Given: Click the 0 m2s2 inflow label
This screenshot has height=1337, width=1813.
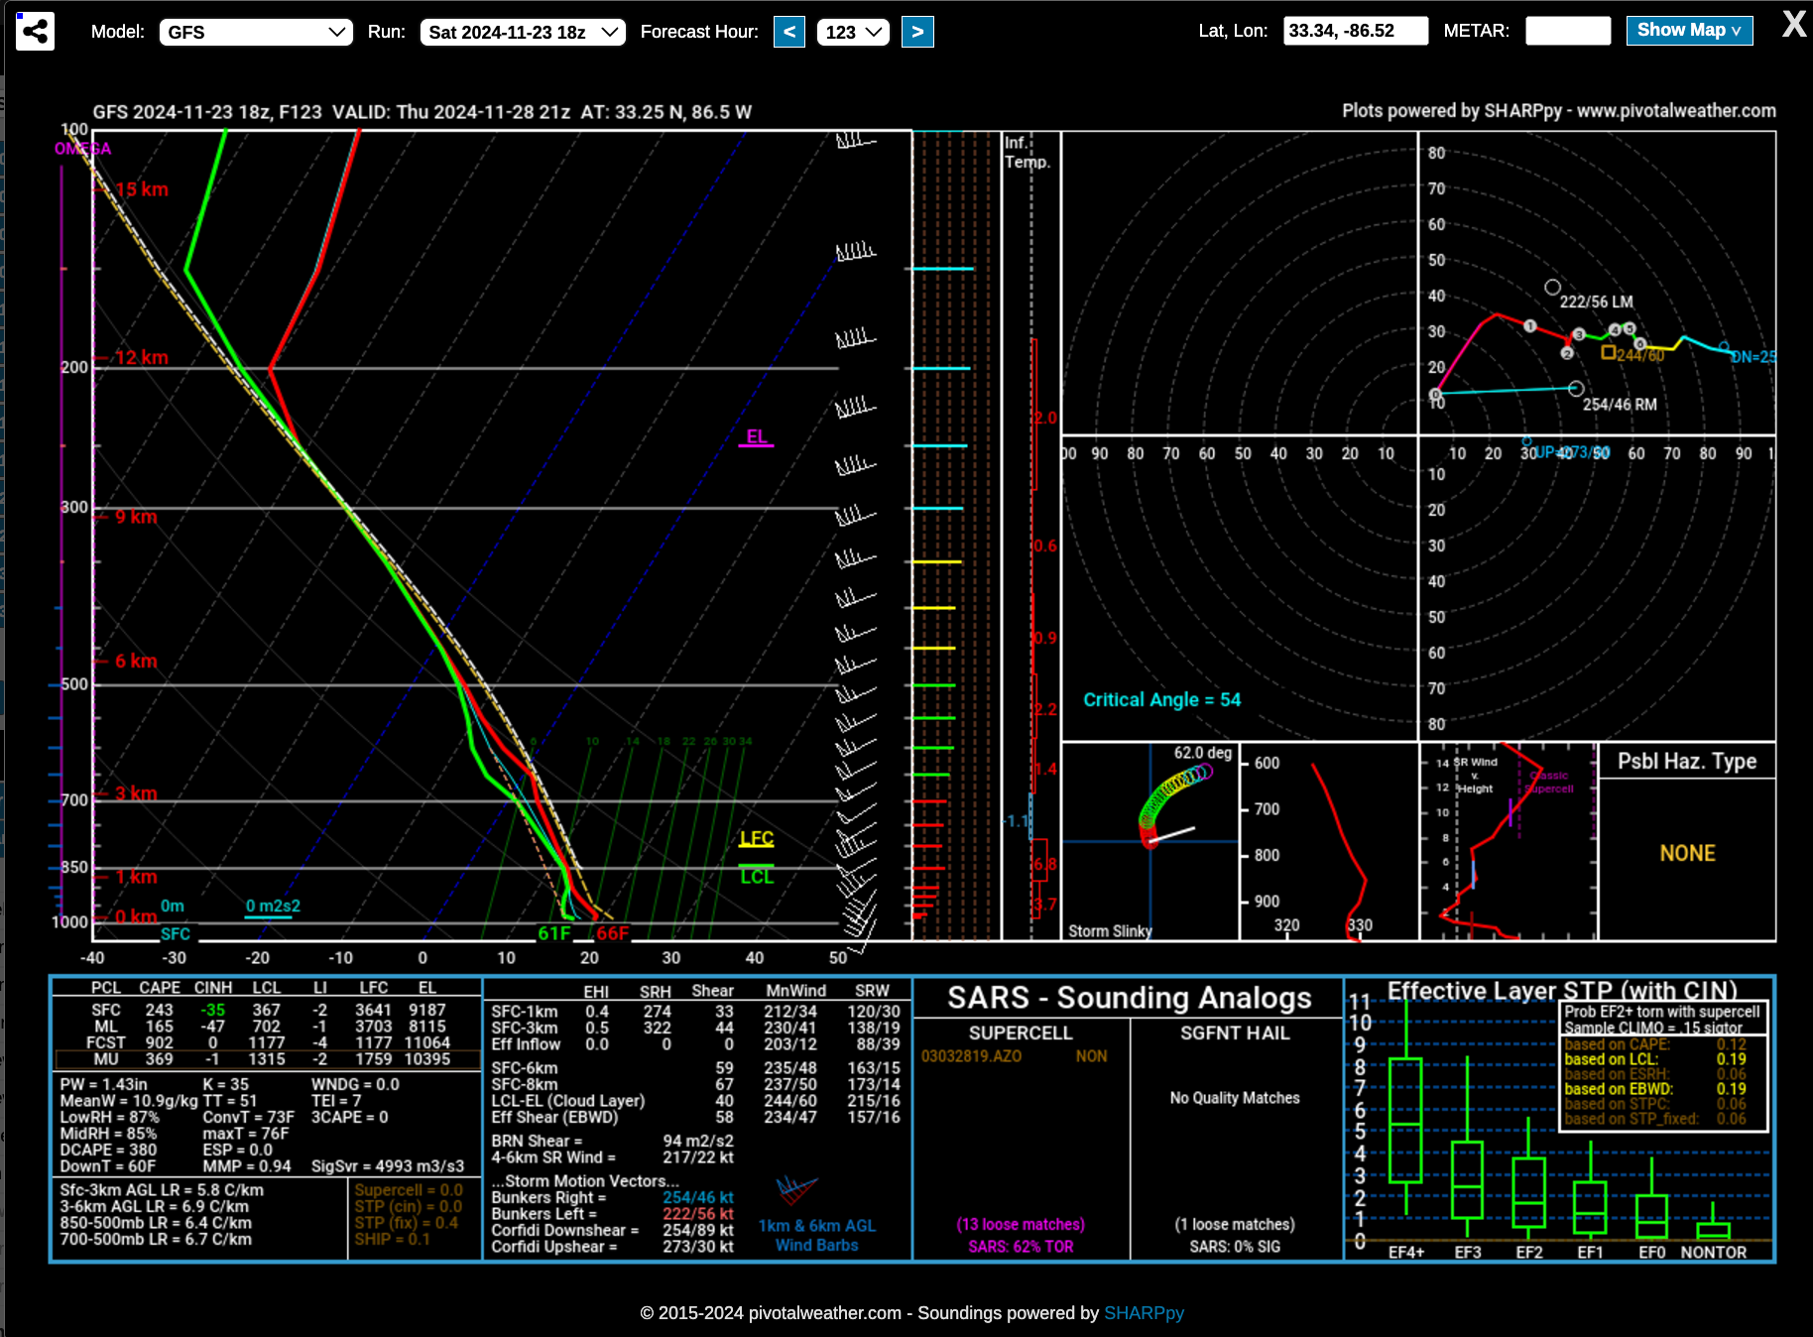Looking at the screenshot, I should 273,907.
